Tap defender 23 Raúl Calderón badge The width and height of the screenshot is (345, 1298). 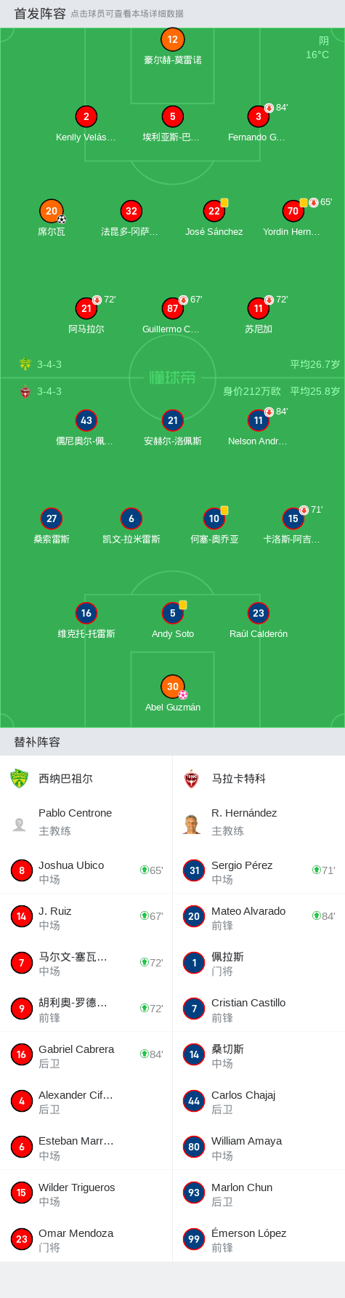tap(258, 613)
